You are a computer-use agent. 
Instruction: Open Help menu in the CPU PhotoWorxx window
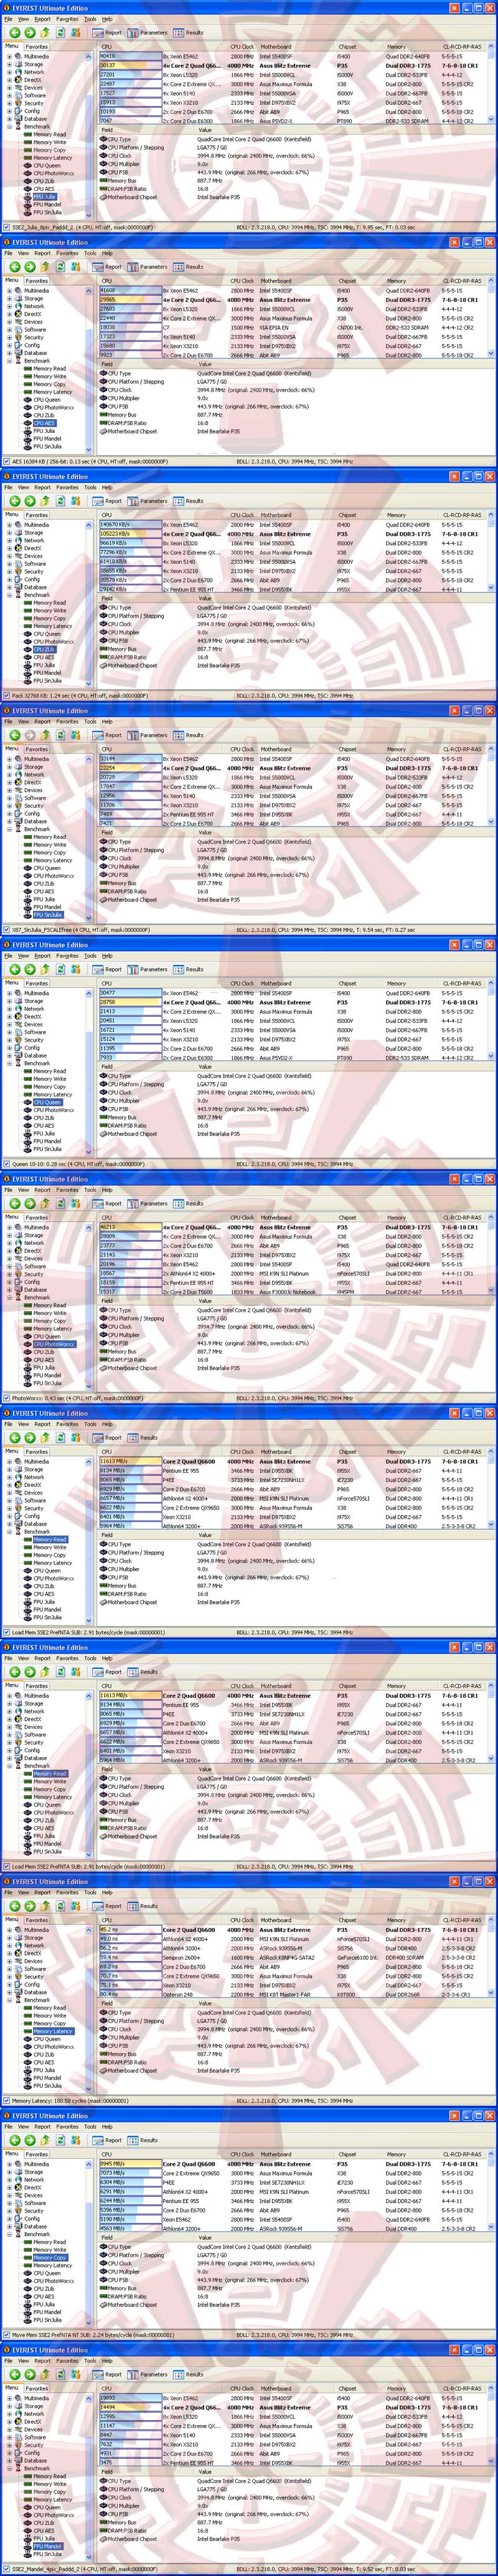(107, 1189)
